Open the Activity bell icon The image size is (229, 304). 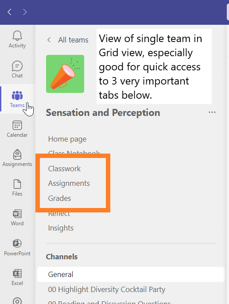(x=17, y=36)
